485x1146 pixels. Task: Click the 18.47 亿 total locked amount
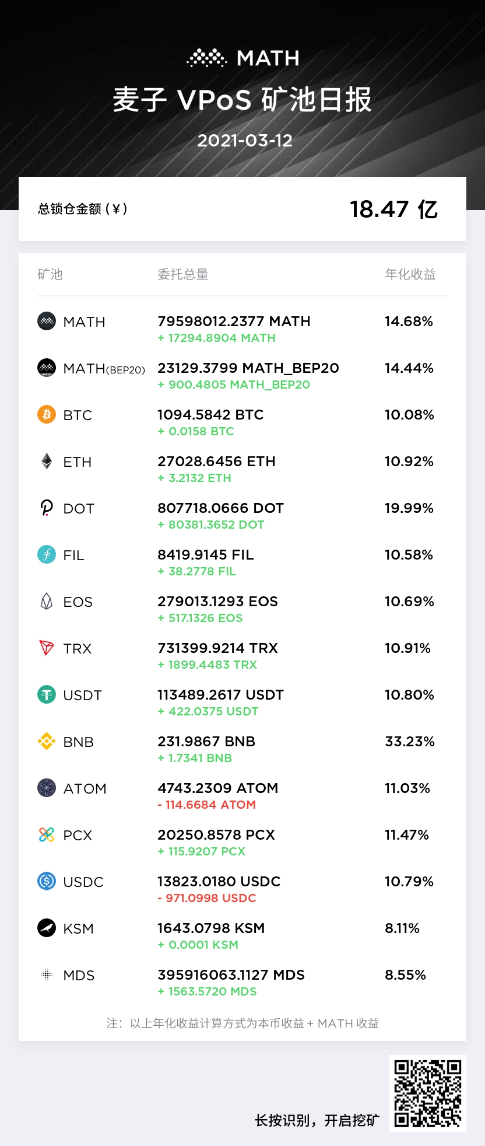[x=393, y=209]
